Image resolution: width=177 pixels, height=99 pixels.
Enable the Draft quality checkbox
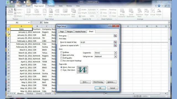pyautogui.click(x=61, y=58)
